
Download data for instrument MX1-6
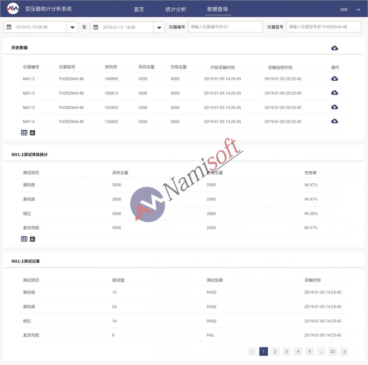pos(335,121)
